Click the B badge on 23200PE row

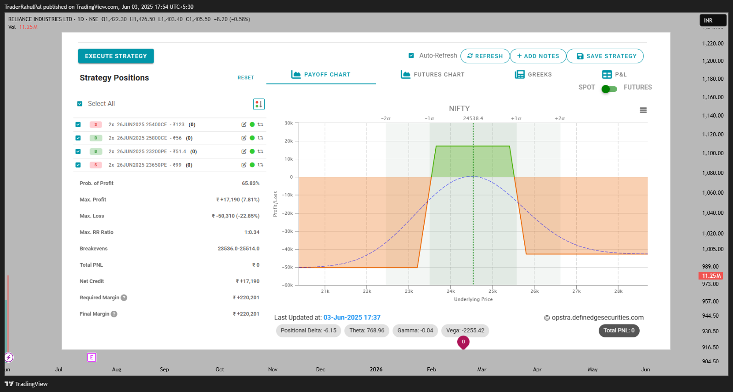(x=96, y=151)
